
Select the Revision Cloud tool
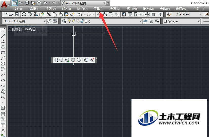3,69
